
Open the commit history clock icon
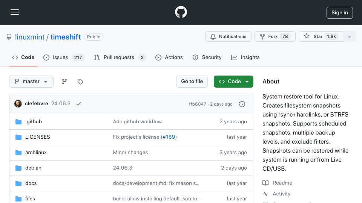pos(242,104)
